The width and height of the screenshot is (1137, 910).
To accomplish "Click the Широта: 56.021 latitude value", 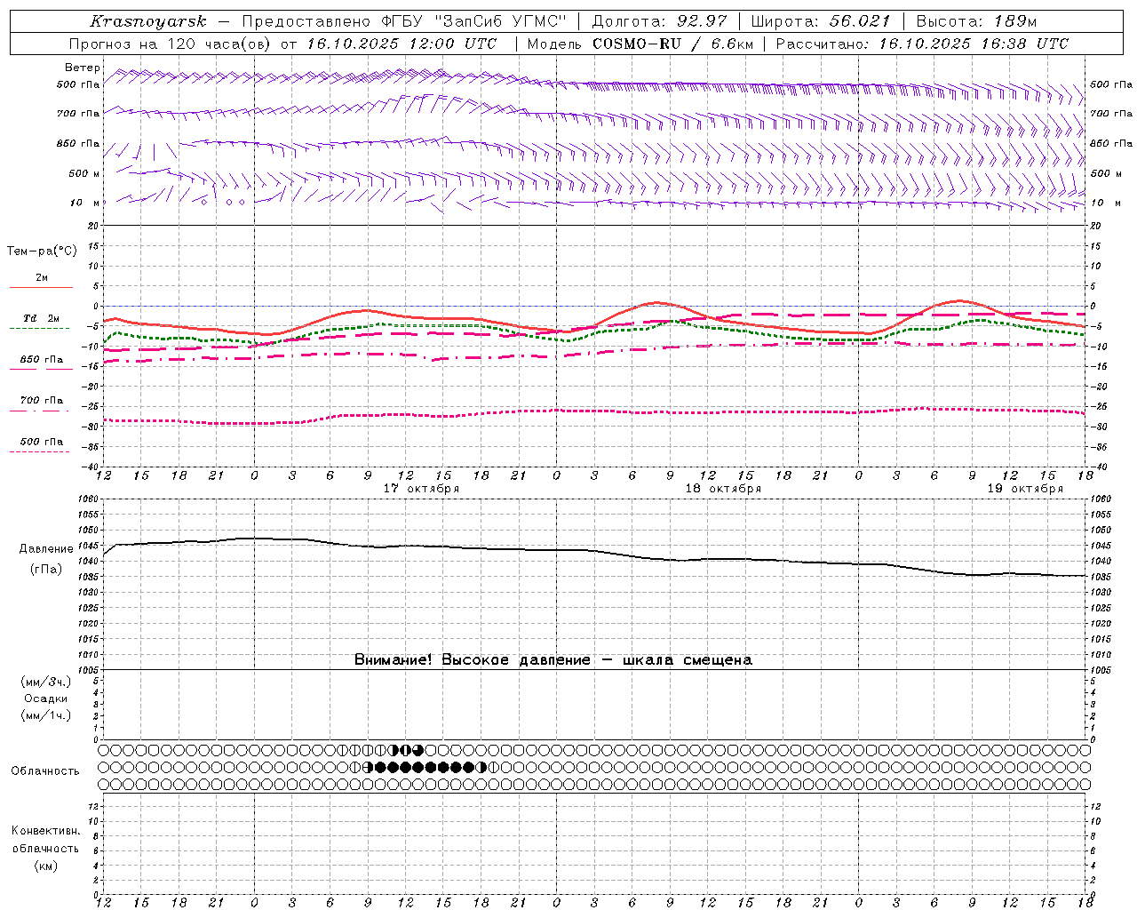I will (820, 21).
